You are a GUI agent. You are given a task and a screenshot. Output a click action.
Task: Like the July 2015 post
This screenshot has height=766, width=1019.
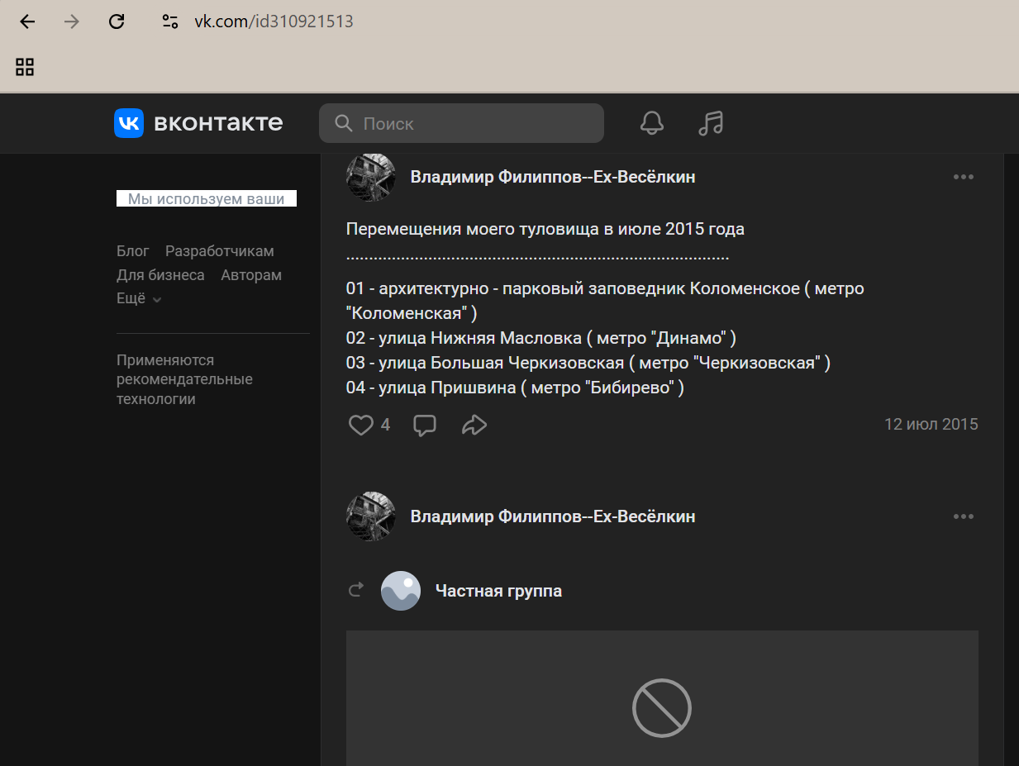tap(361, 425)
